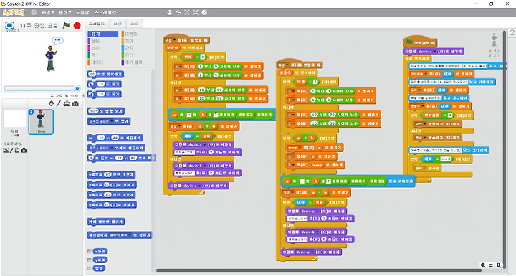The width and height of the screenshot is (516, 276).
Task: Select the Grow sprite tool in the top toolbar
Action: (x=187, y=12)
